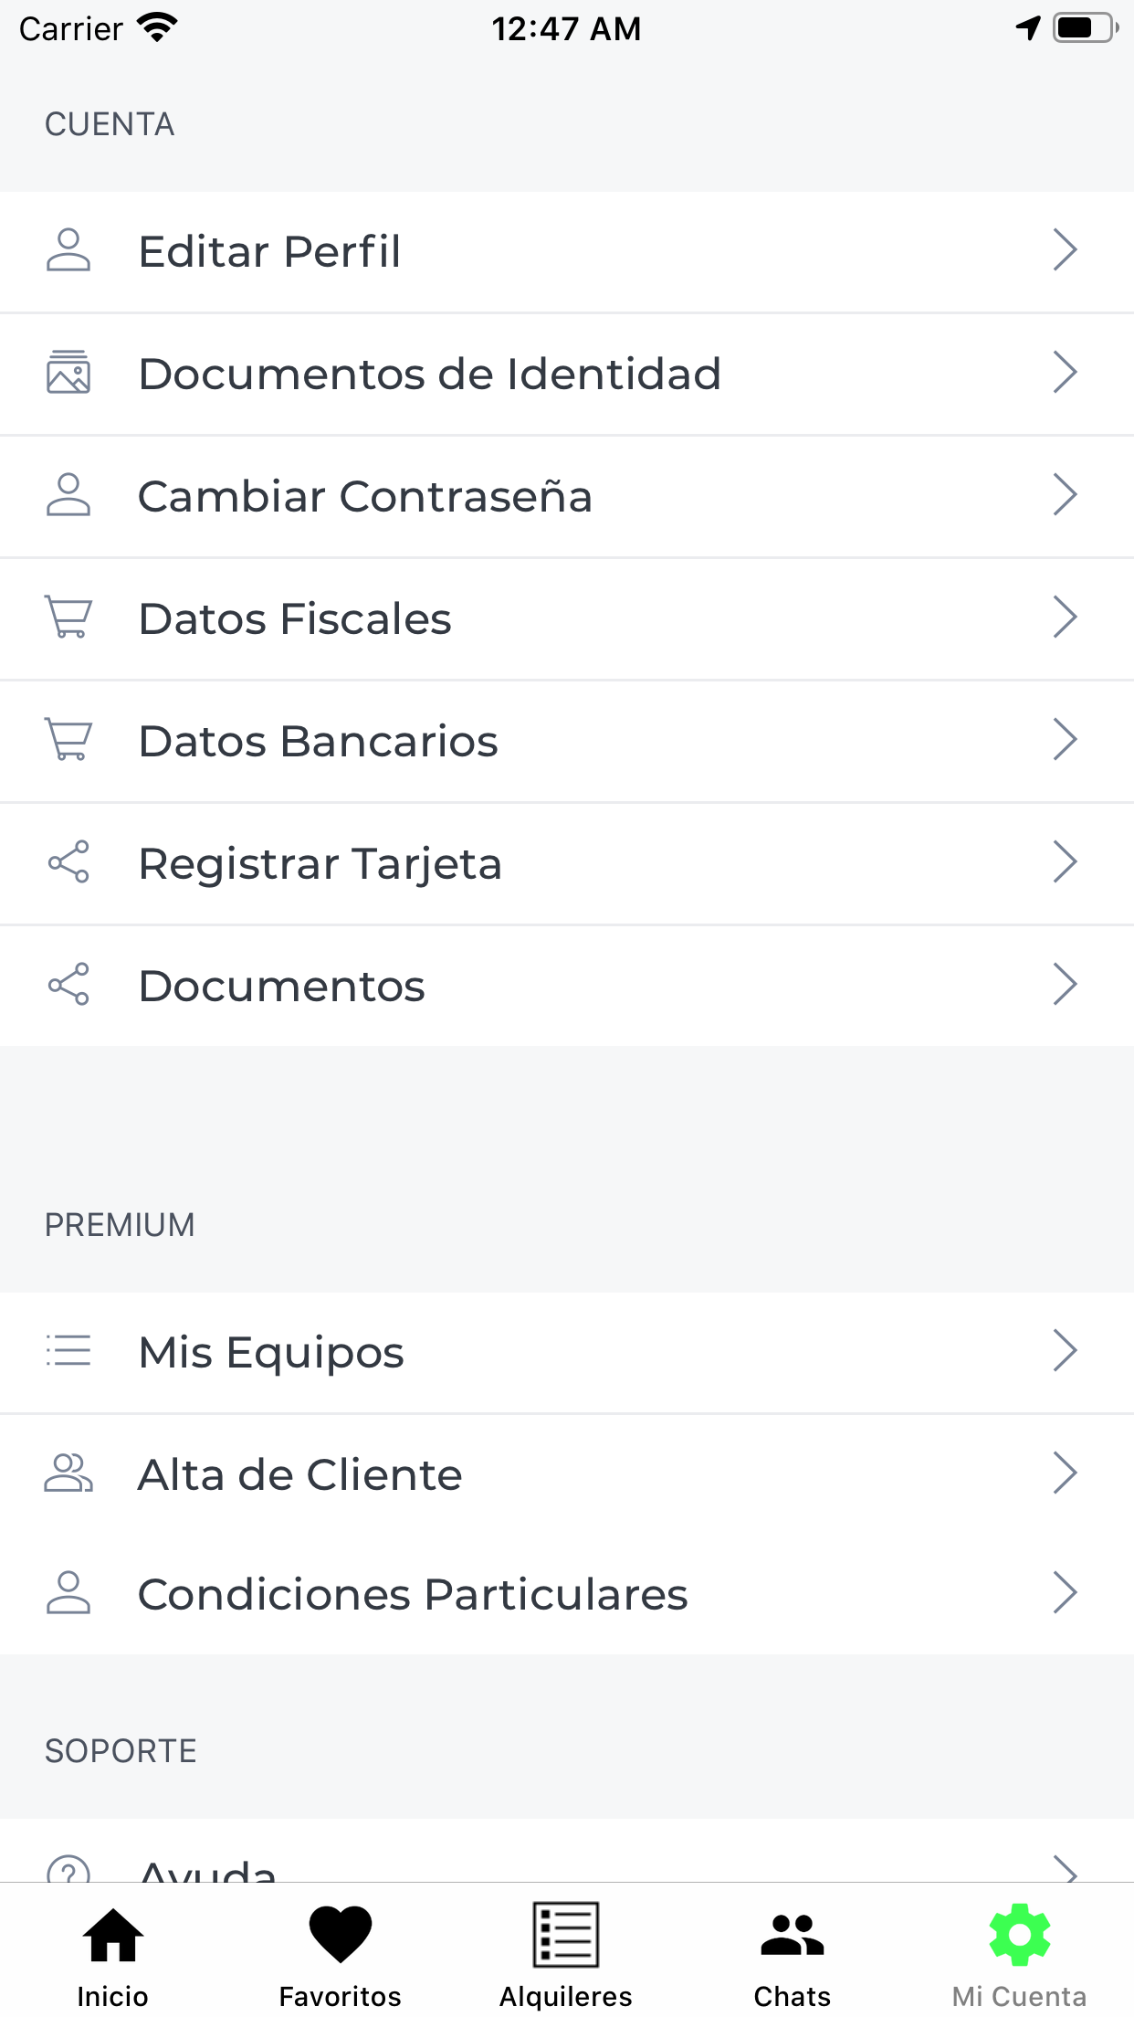This screenshot has height=2017, width=1134.
Task: Tap the list icon beside Mis Equipos
Action: [68, 1350]
